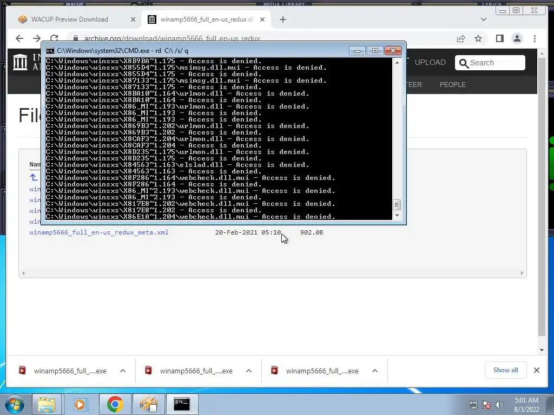Click CMD window scroll down arrow
This screenshot has width=554, height=415.
[x=397, y=216]
